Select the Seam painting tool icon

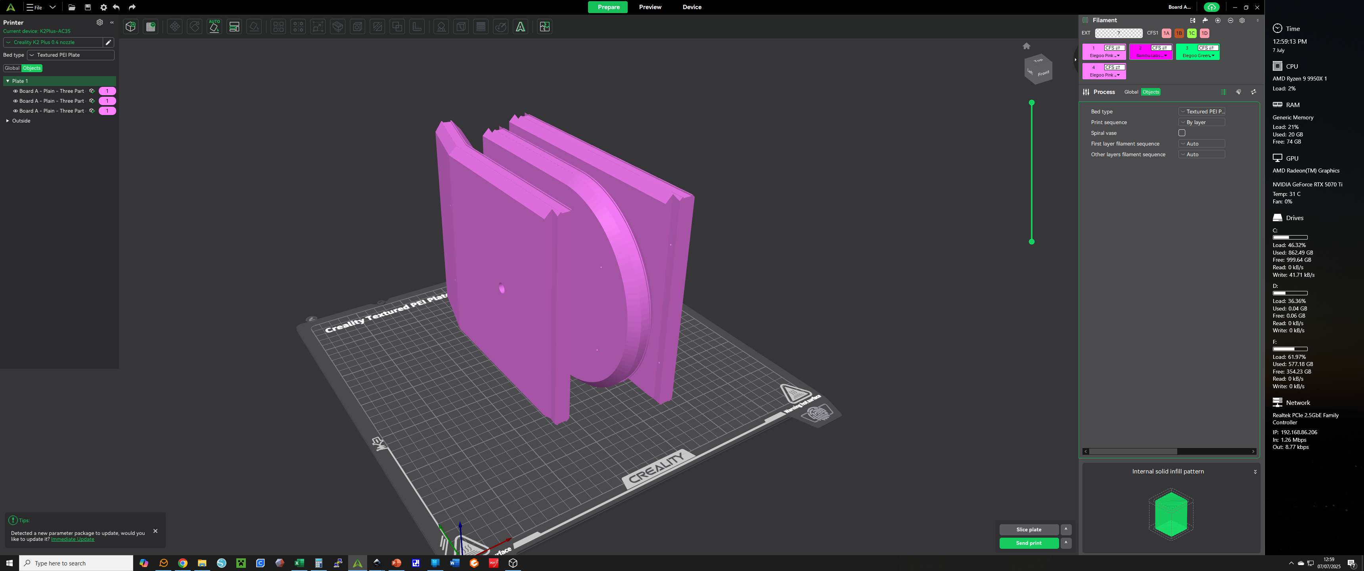click(461, 27)
